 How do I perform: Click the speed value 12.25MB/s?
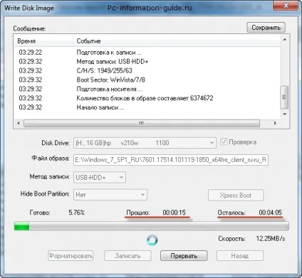pos(271,238)
